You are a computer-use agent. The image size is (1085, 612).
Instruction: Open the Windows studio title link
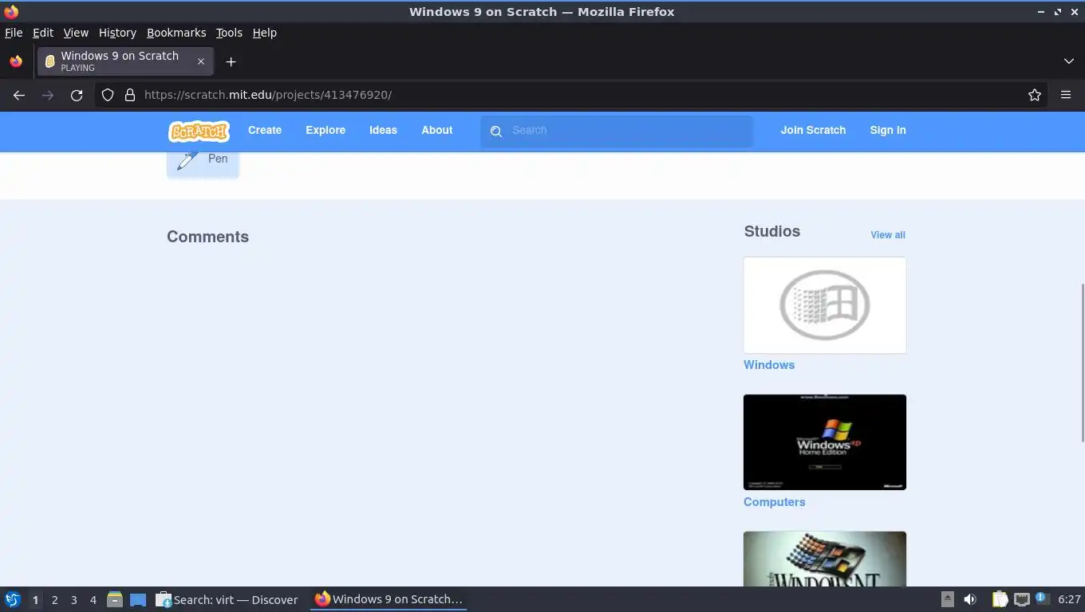(x=769, y=365)
